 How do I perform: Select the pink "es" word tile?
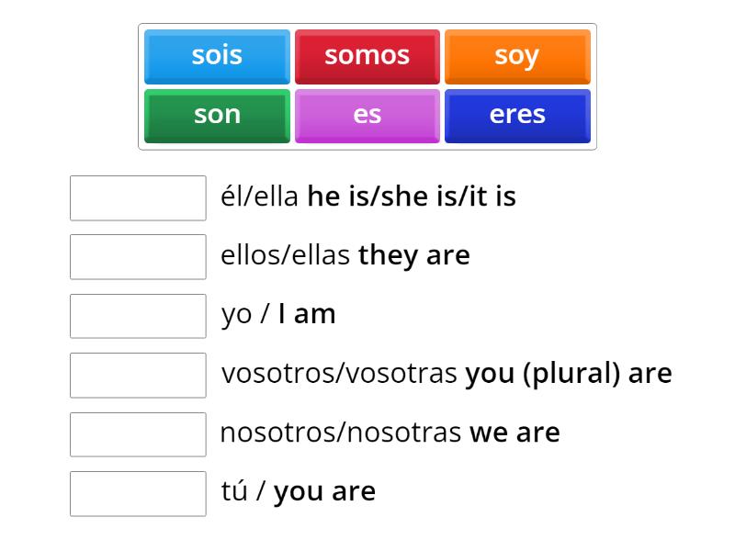[367, 115]
